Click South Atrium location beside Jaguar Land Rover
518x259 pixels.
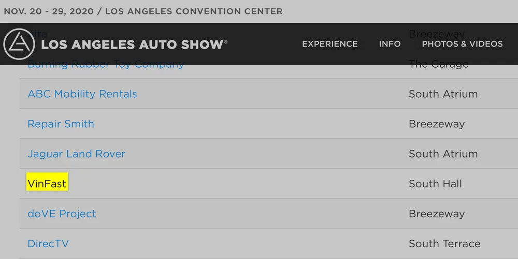(443, 154)
